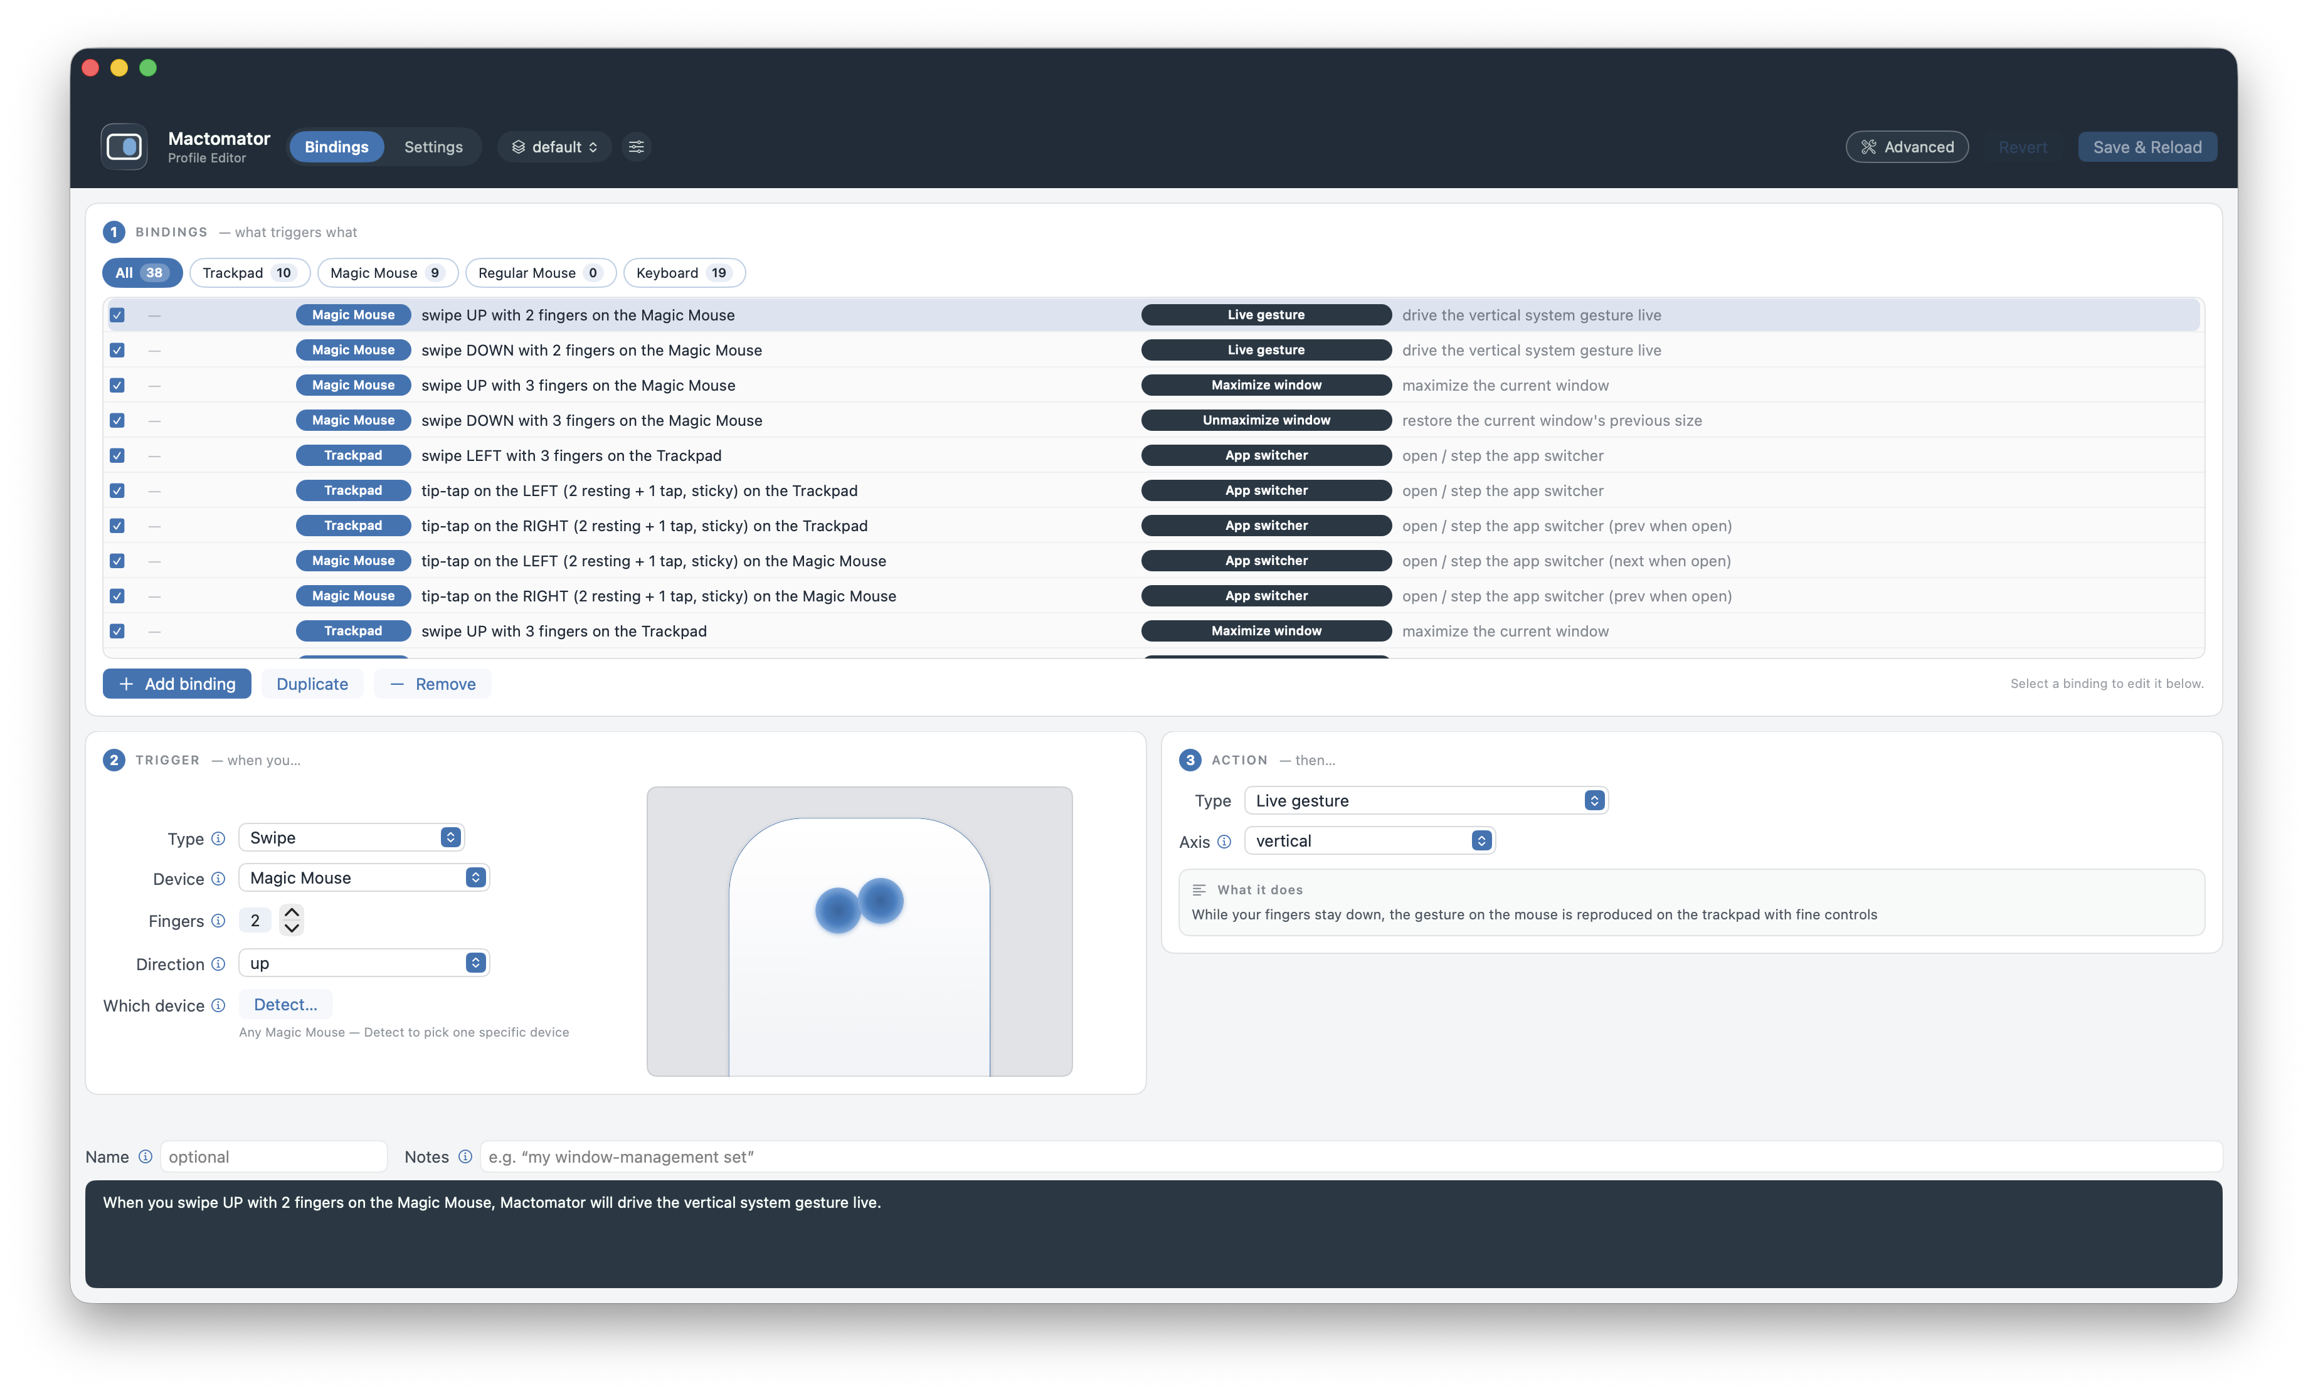2308x1396 pixels.
Task: Increase the Fingers count with the up arrow
Action: tap(292, 912)
